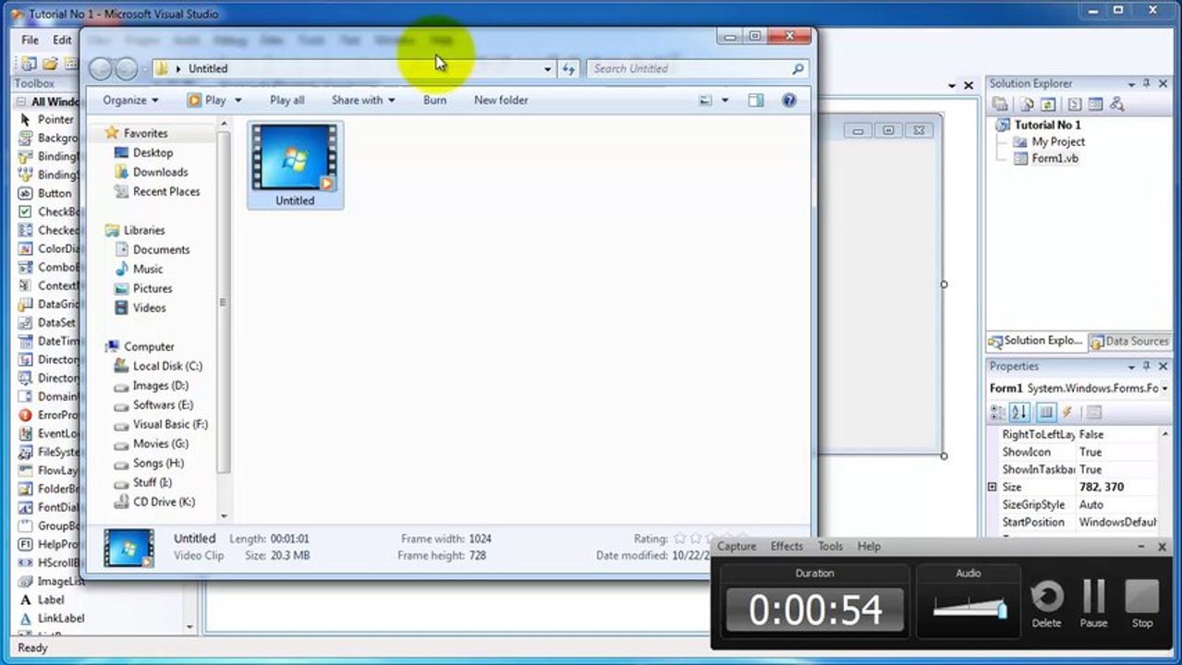Screen dimensions: 1182x665
Task: Refresh the Solution Explorer
Action: pos(1048,104)
